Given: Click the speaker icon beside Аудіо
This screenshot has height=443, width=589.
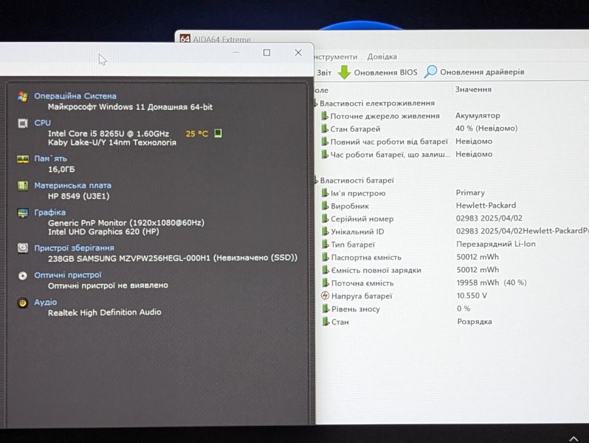Looking at the screenshot, I should [22, 303].
